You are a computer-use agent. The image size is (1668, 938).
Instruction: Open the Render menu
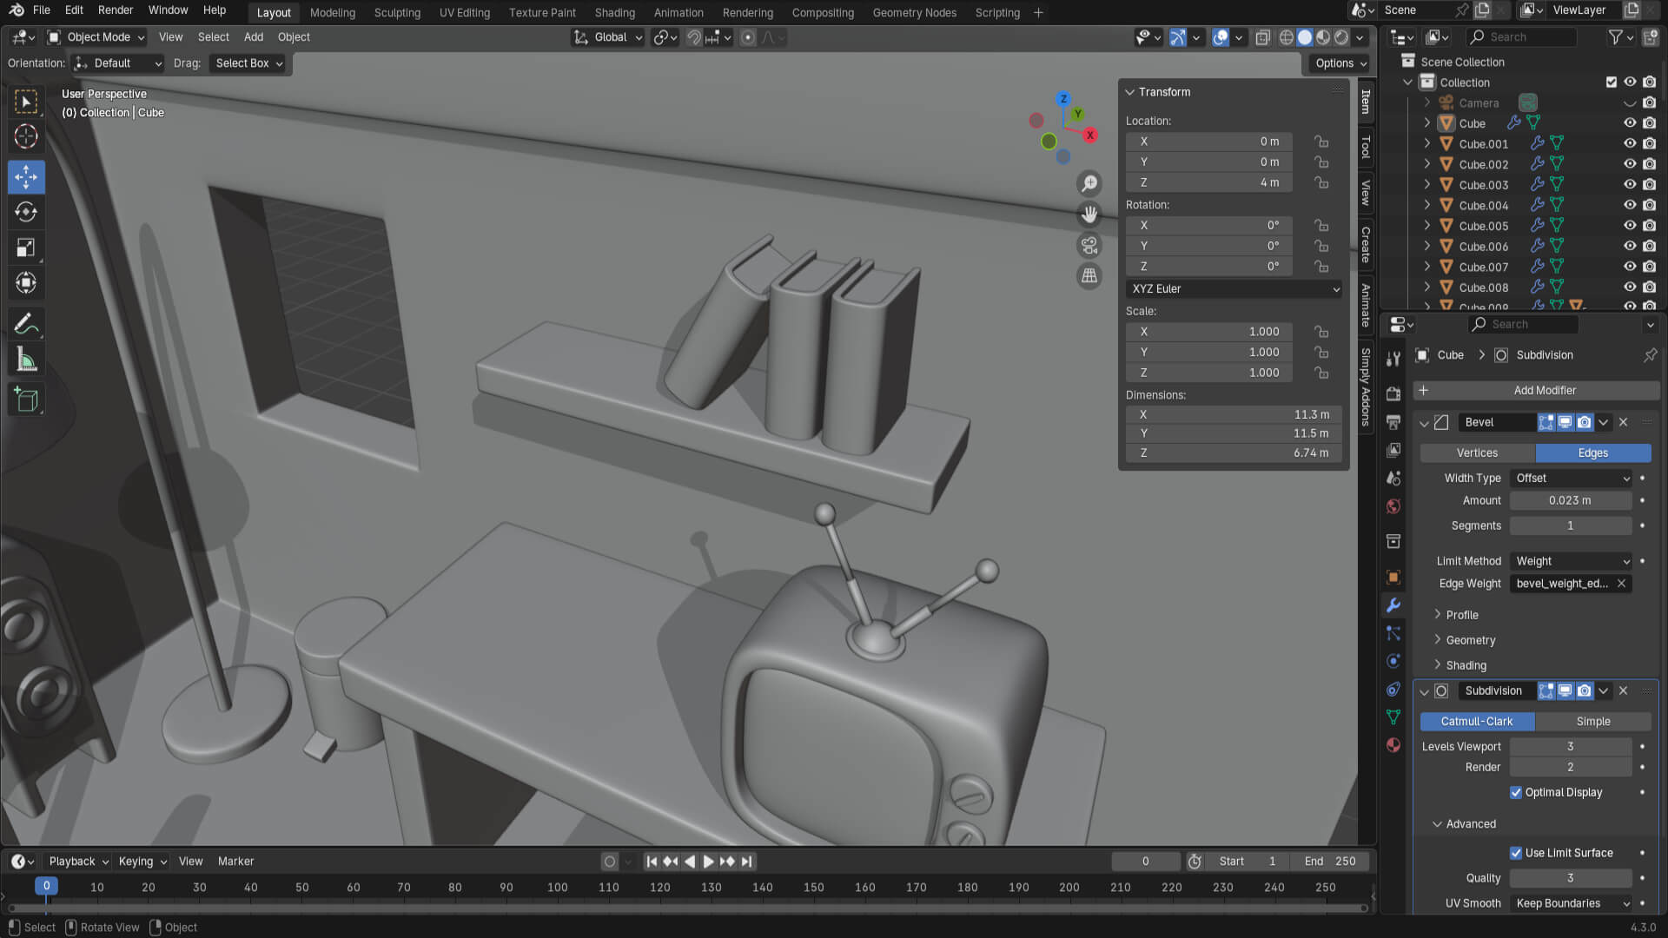tap(116, 10)
